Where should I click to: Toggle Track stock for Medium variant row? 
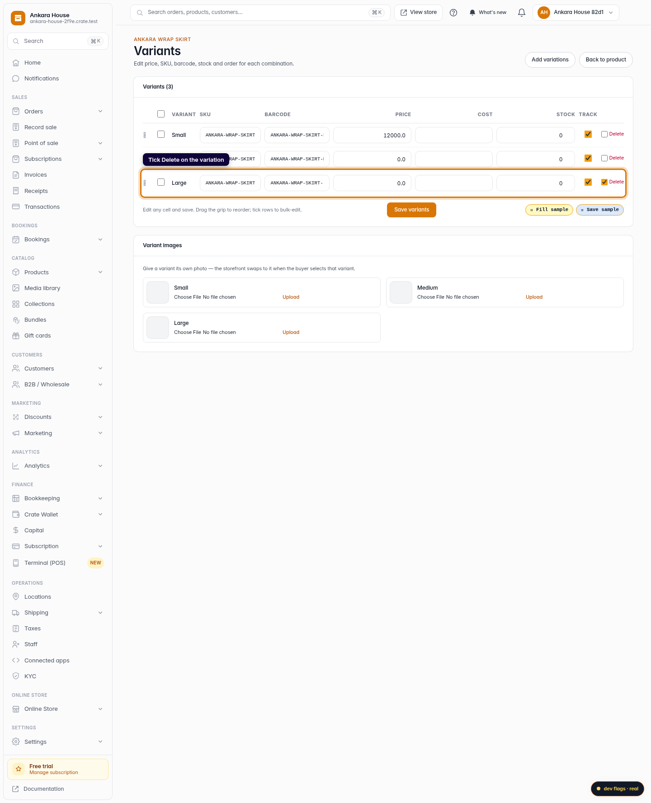tap(588, 158)
